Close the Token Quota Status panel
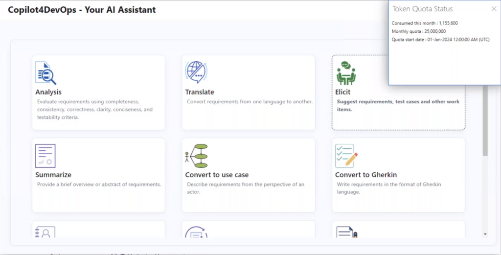This screenshot has height=255, width=501. click(494, 9)
